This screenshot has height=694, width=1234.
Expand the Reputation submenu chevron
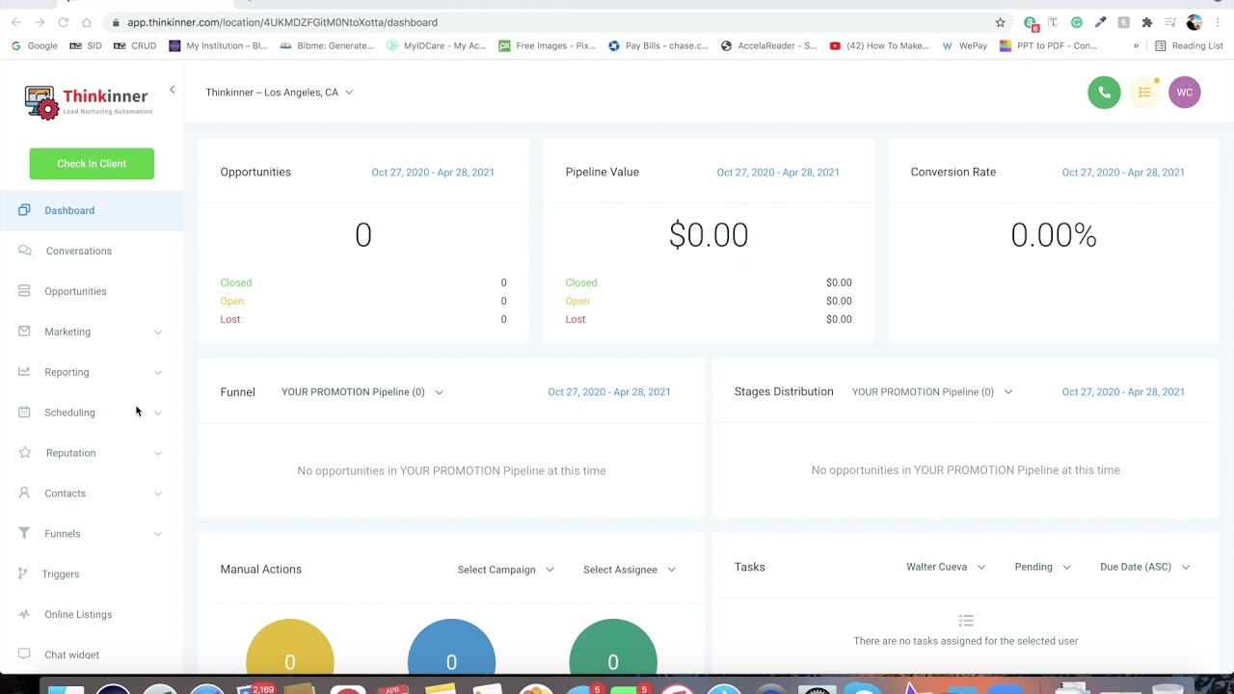158,454
